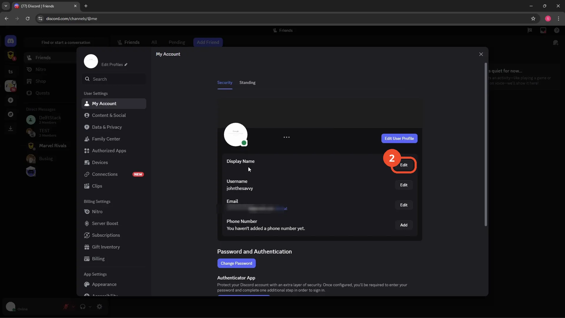Edit the Email address

tap(404, 205)
